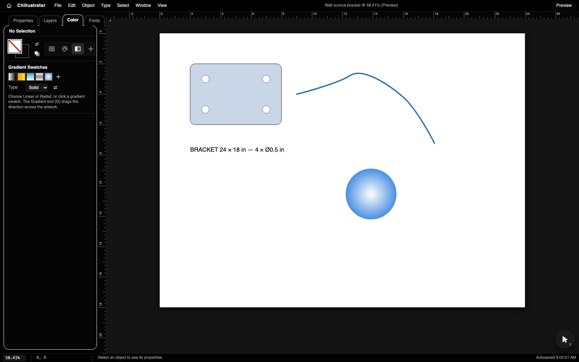The width and height of the screenshot is (579, 362).
Task: Click the Chillustrator app name
Action: tap(31, 5)
